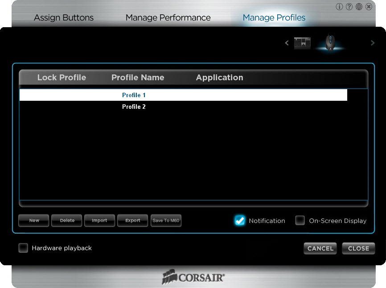Open the Manage Performance tab
Screen dimensions: 386x288
(x=168, y=18)
